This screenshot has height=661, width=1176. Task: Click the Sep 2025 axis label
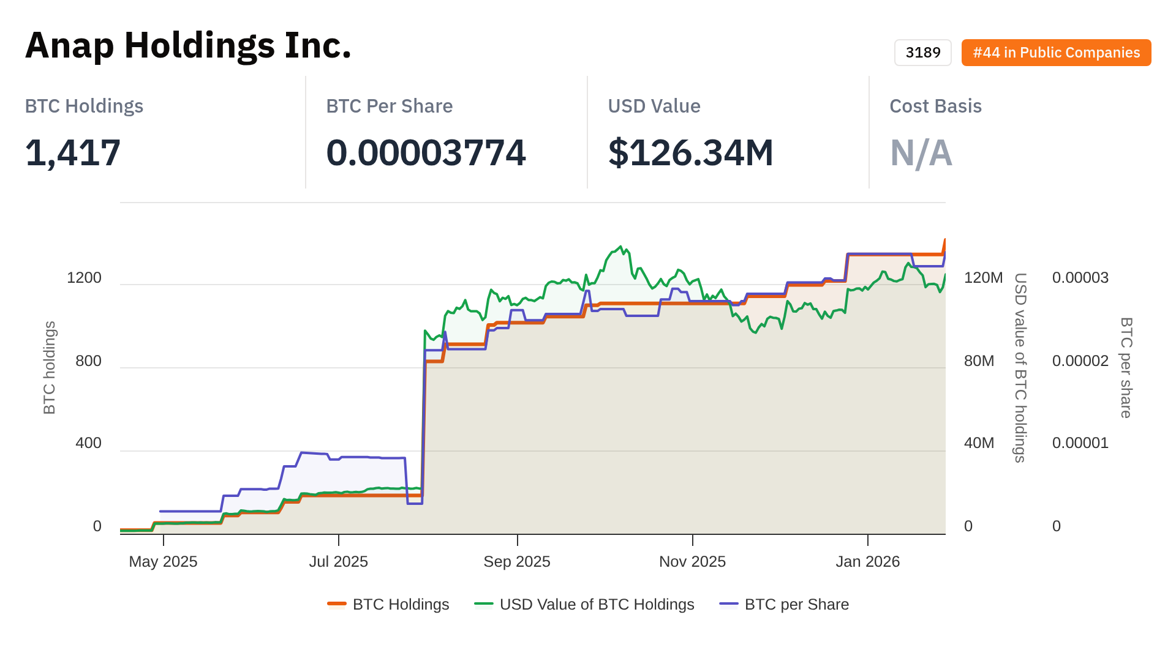(x=517, y=561)
